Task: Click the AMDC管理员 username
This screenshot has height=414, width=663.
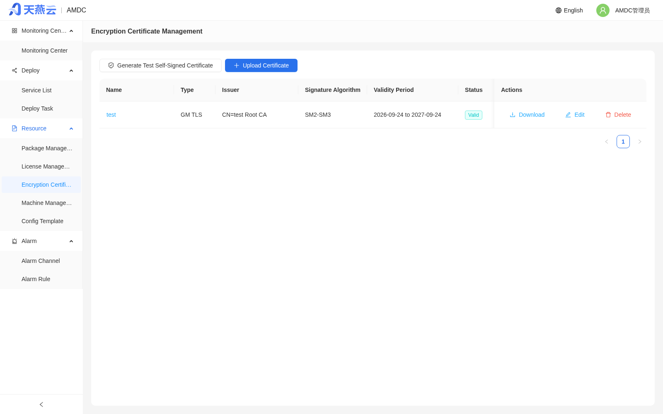Action: pos(632,10)
